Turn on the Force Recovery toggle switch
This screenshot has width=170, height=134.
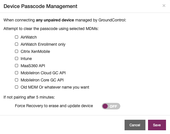click(111, 106)
